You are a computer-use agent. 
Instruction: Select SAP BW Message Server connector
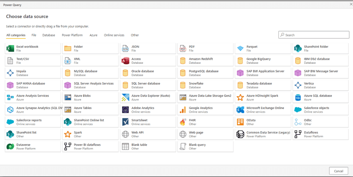(320, 73)
